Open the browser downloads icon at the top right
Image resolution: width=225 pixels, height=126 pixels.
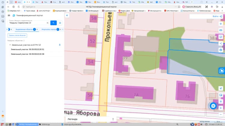(x=222, y=7)
